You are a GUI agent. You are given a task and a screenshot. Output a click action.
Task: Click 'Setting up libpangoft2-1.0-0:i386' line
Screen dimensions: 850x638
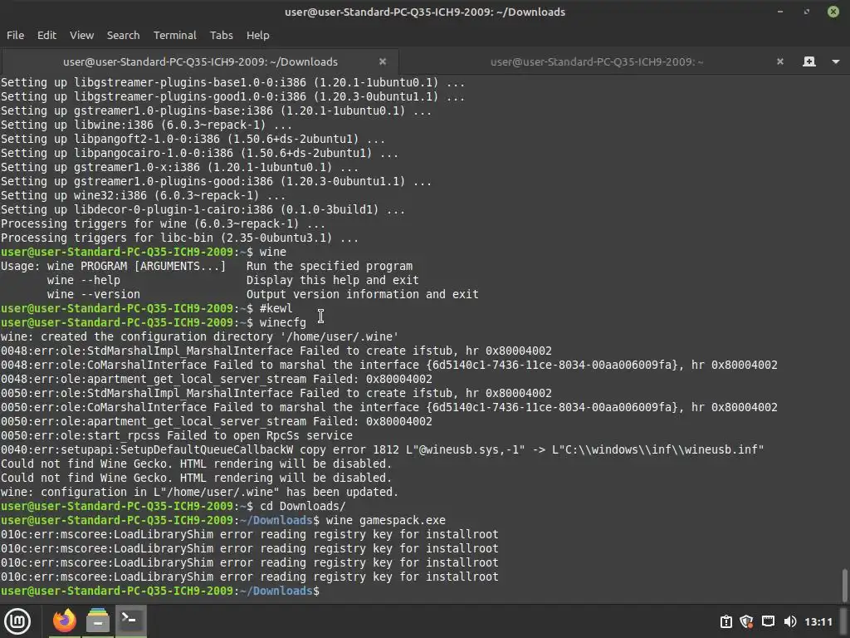pos(193,140)
